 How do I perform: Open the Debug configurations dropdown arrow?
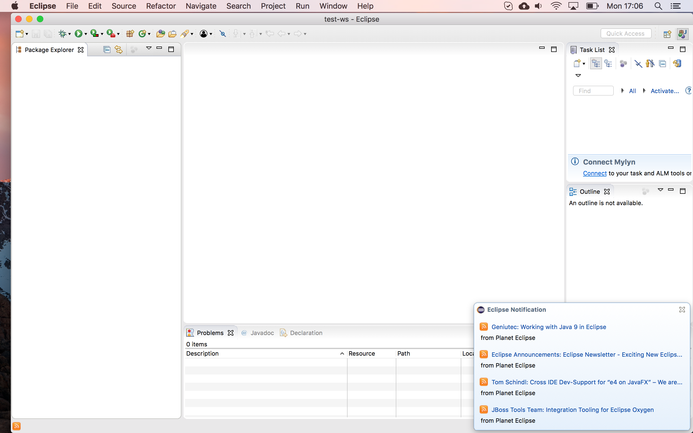(69, 34)
